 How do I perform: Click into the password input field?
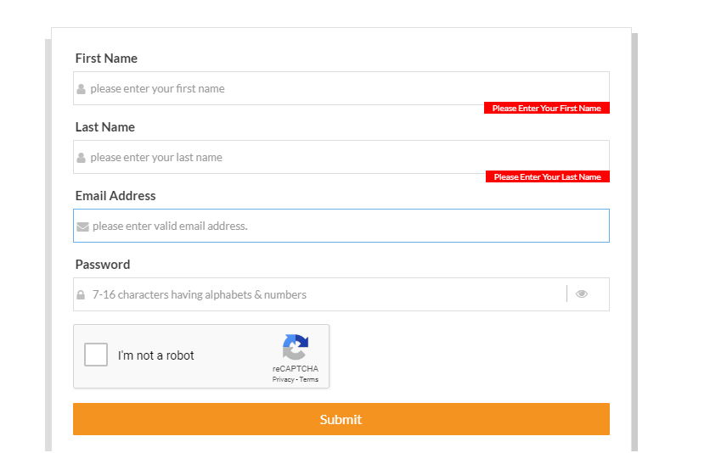pos(319,294)
